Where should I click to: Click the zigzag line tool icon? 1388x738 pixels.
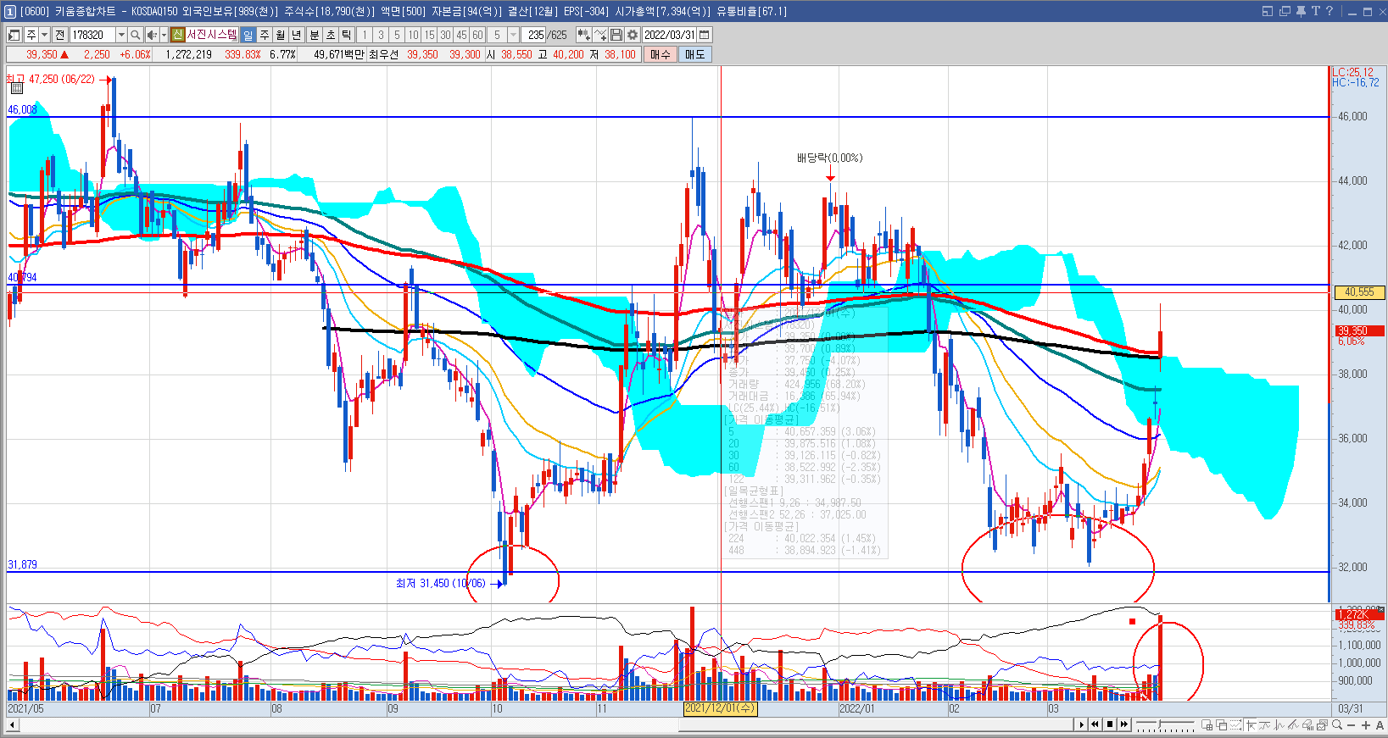[x=1279, y=724]
